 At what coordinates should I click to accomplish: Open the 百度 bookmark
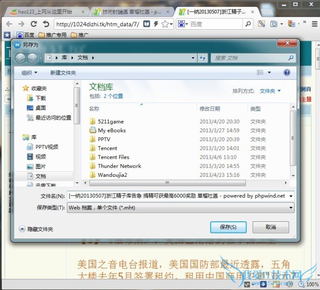pyautogui.click(x=26, y=35)
